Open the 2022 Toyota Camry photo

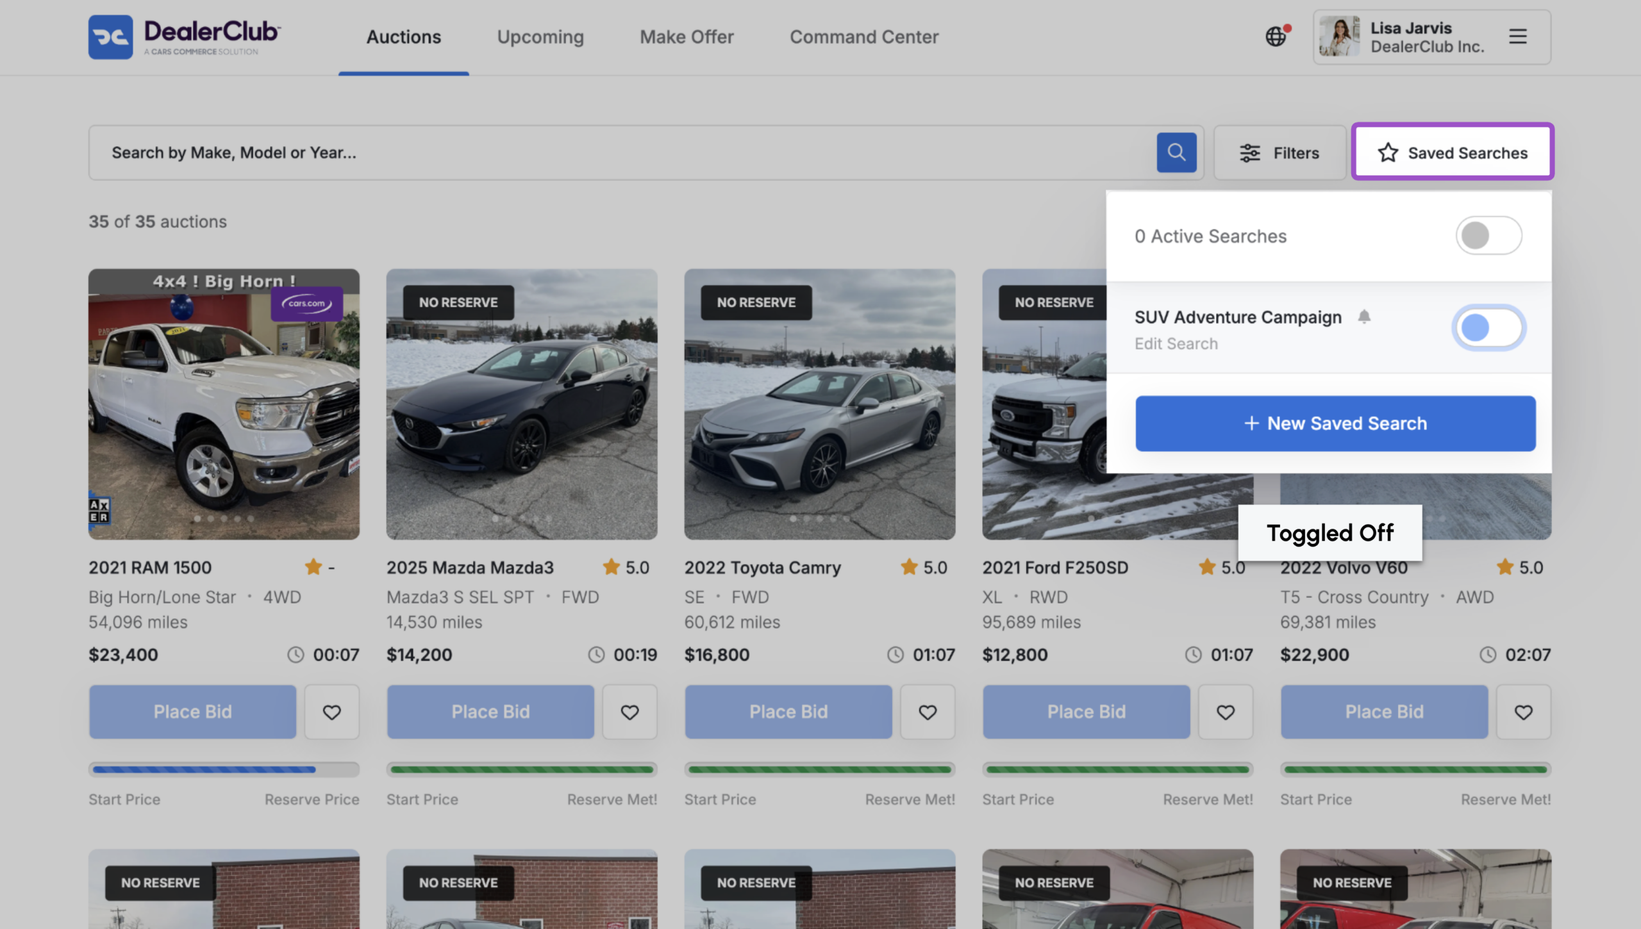point(820,404)
